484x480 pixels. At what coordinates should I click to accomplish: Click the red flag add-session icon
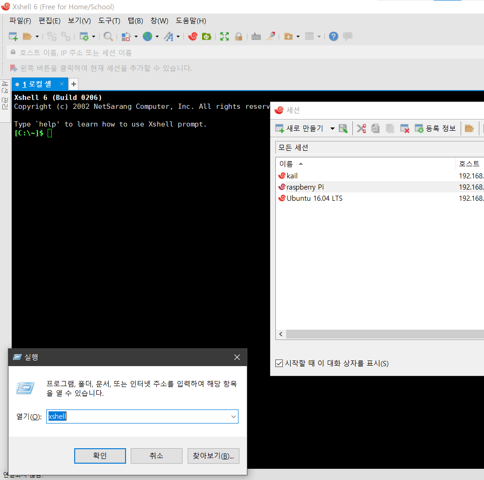coord(13,68)
